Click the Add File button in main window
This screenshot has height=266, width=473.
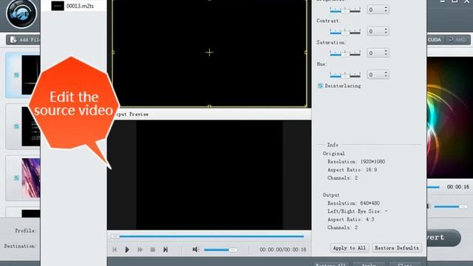(24, 40)
